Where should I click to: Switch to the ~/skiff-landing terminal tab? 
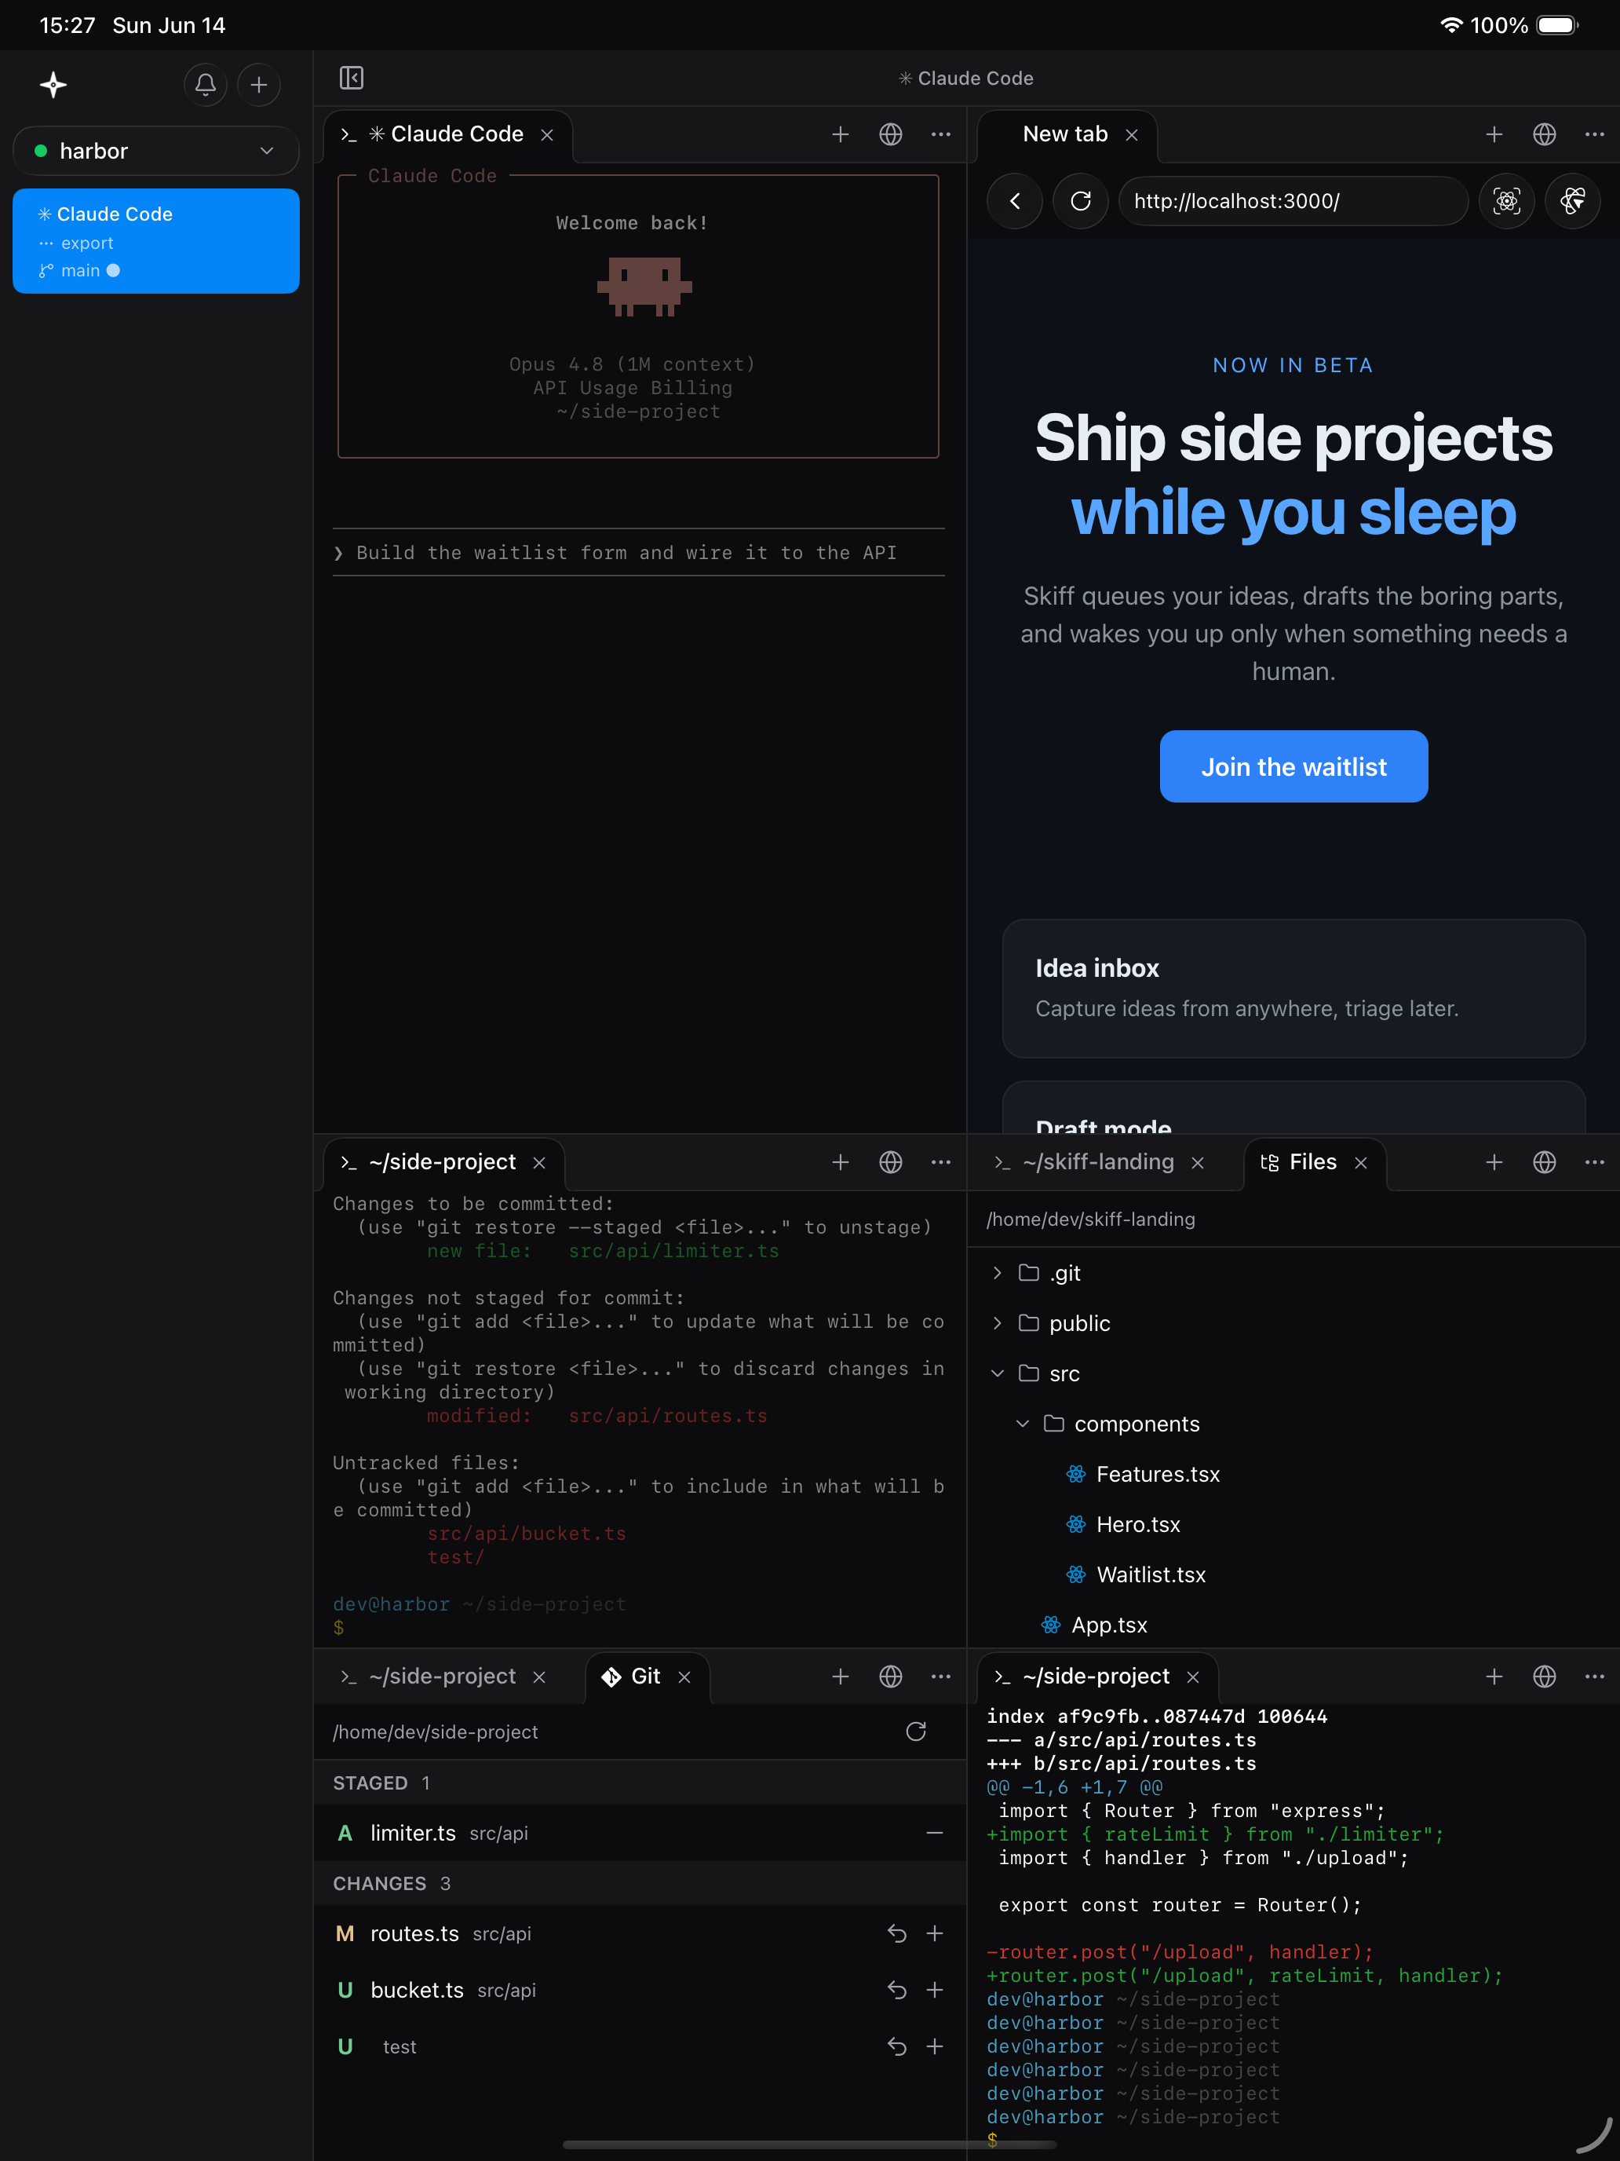(x=1099, y=1163)
